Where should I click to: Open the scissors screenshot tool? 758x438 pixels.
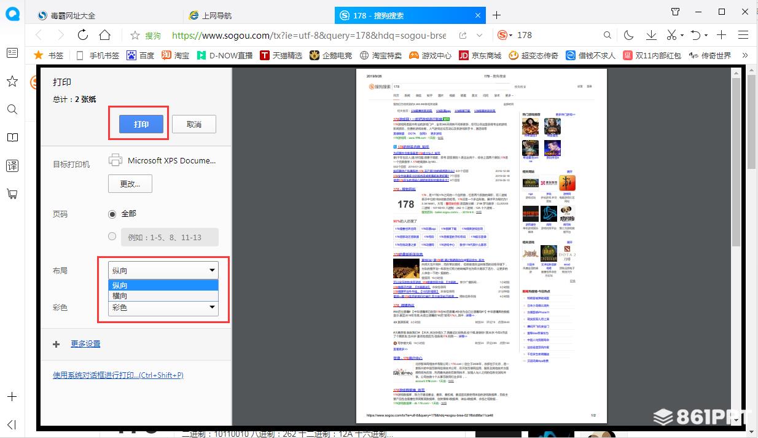672,35
